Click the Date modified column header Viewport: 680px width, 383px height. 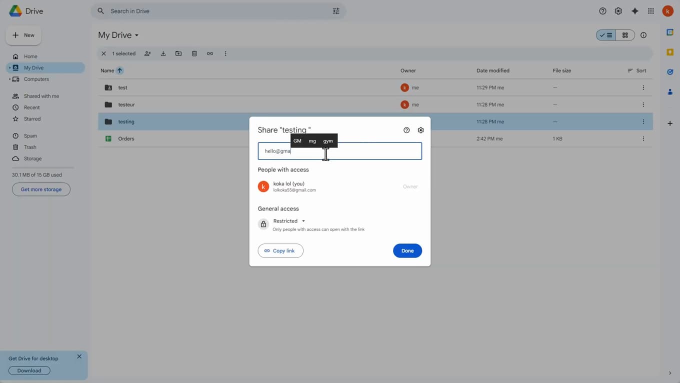coord(493,70)
